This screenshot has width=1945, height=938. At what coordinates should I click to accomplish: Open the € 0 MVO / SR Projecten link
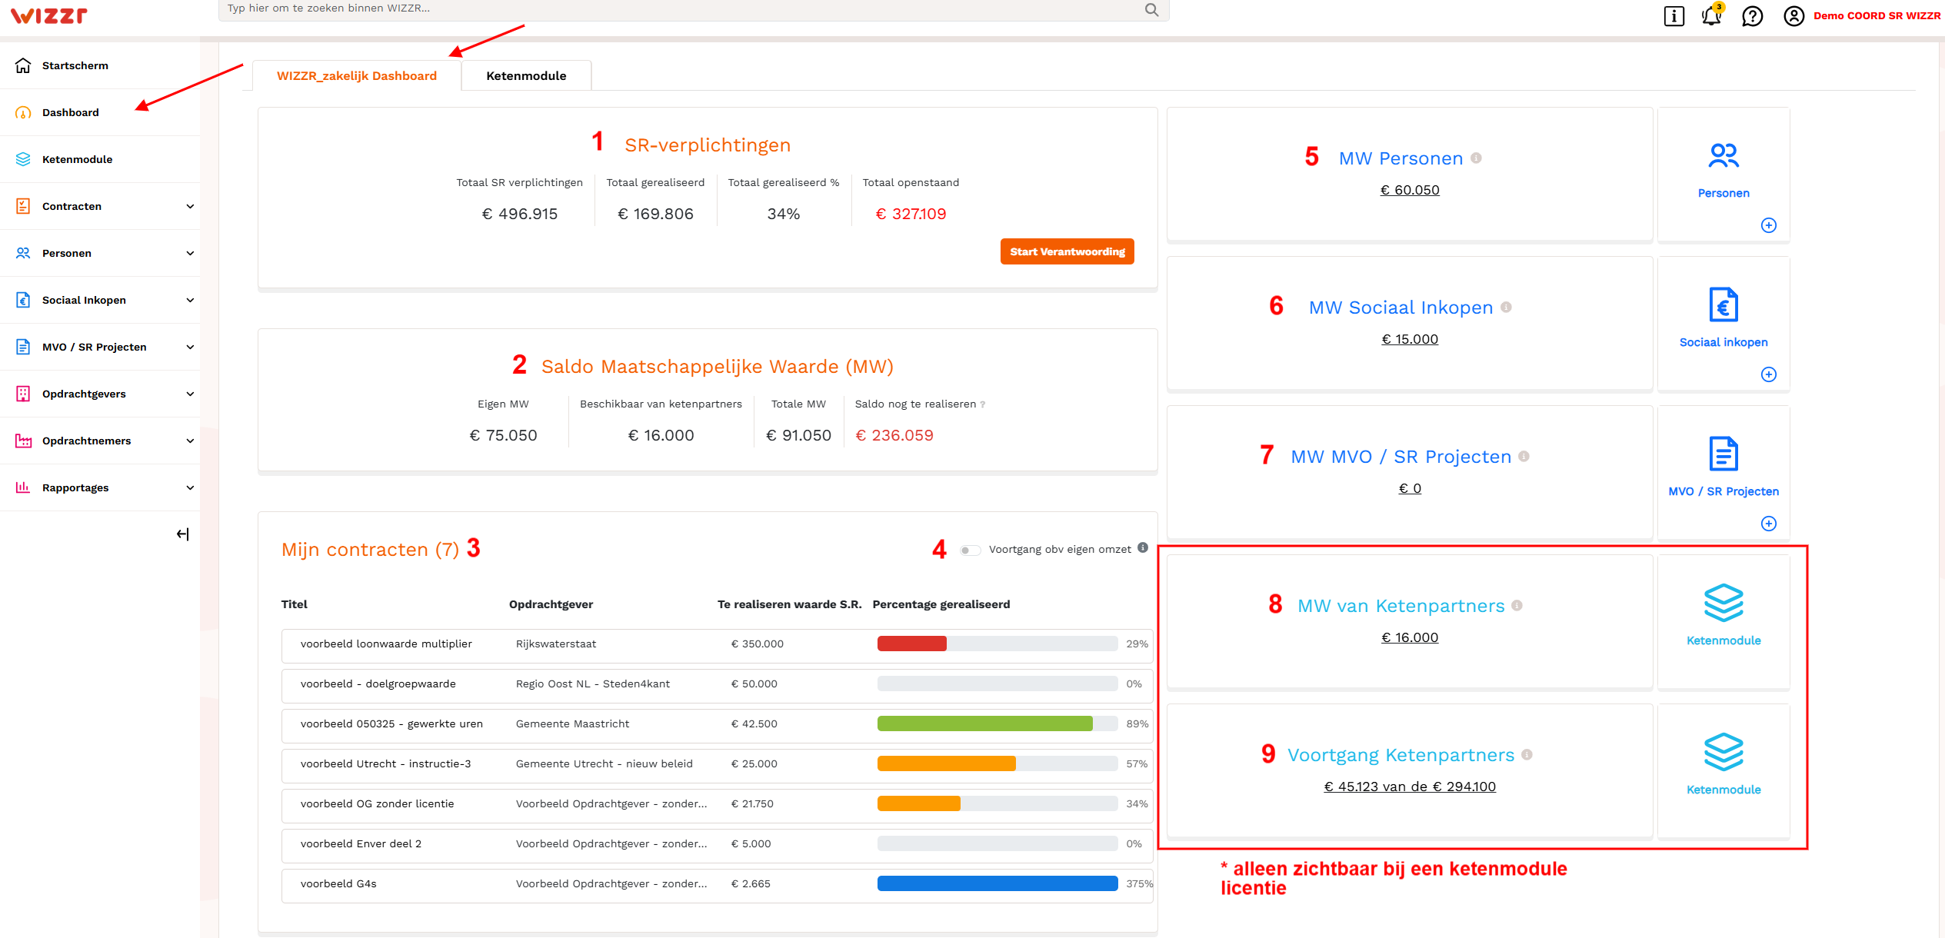click(x=1410, y=488)
